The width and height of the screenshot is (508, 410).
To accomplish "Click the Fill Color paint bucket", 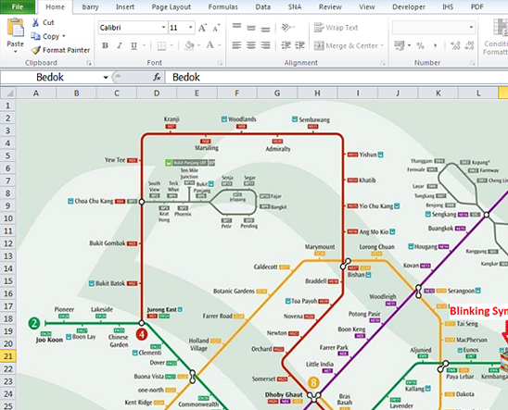I will pyautogui.click(x=189, y=45).
